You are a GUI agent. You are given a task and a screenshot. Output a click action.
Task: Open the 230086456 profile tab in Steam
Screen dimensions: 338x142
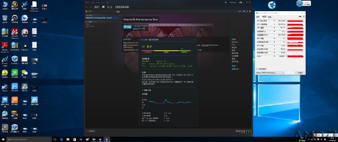122,7
